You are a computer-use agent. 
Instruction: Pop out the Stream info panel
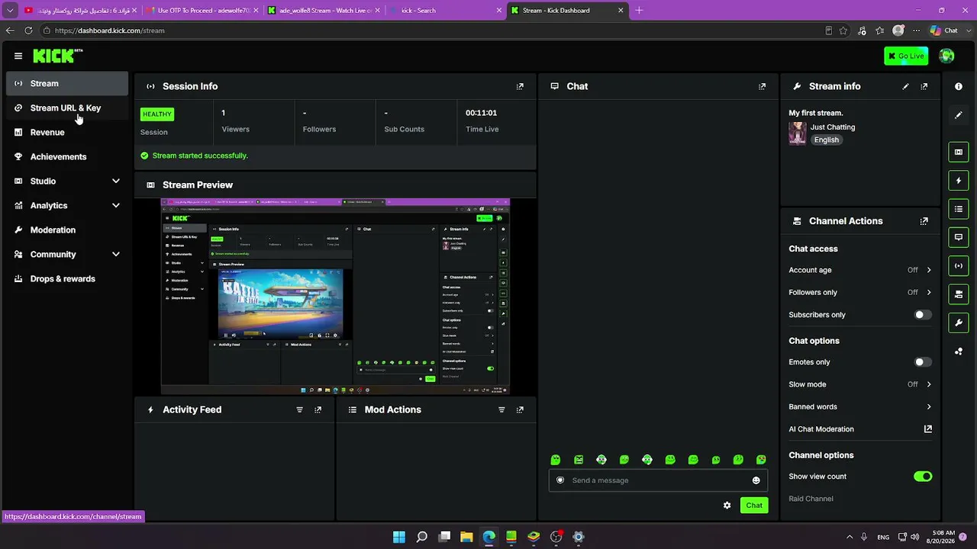pos(924,86)
